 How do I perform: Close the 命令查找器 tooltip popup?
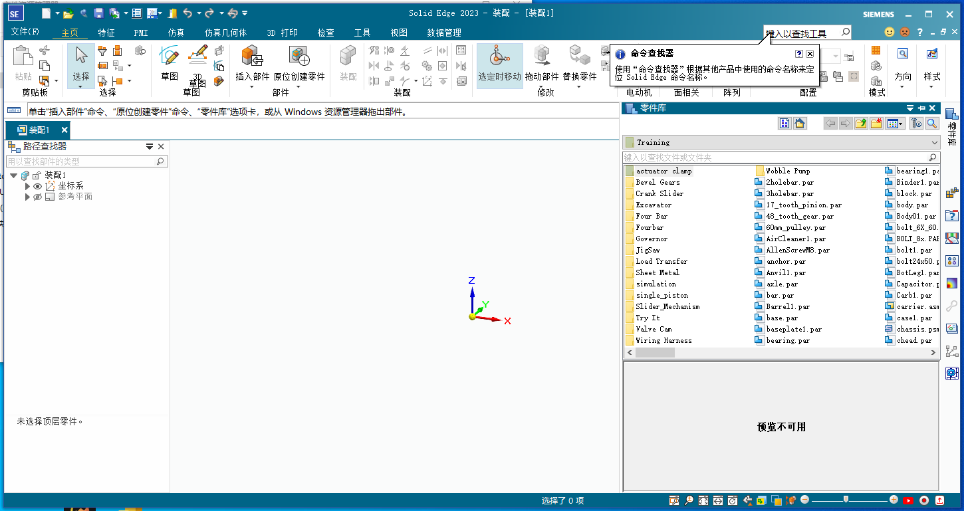point(810,54)
